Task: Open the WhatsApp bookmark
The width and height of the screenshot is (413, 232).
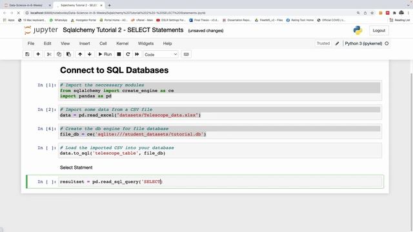Action: pyautogui.click(x=58, y=20)
